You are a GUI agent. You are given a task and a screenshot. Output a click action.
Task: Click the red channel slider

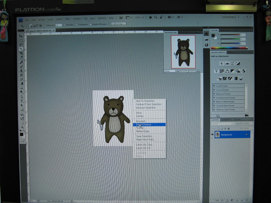click(x=230, y=35)
